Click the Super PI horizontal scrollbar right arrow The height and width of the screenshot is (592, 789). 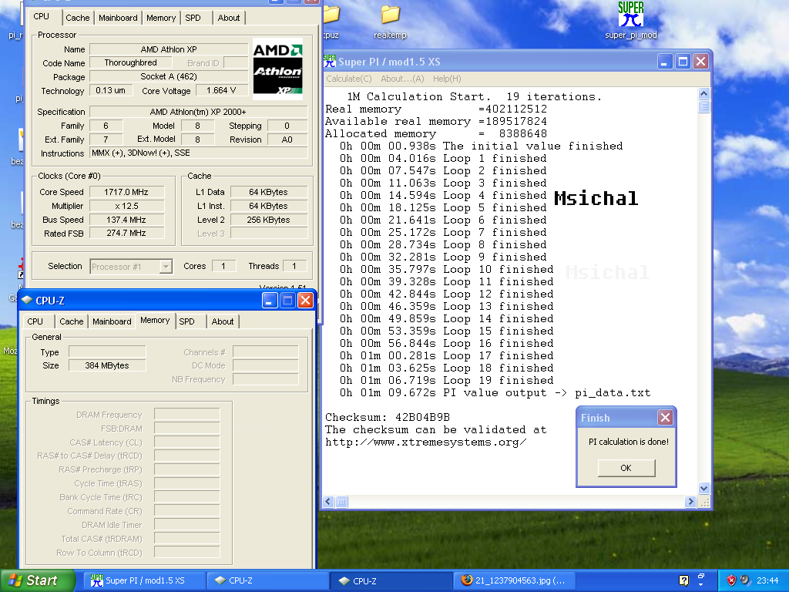tap(691, 501)
